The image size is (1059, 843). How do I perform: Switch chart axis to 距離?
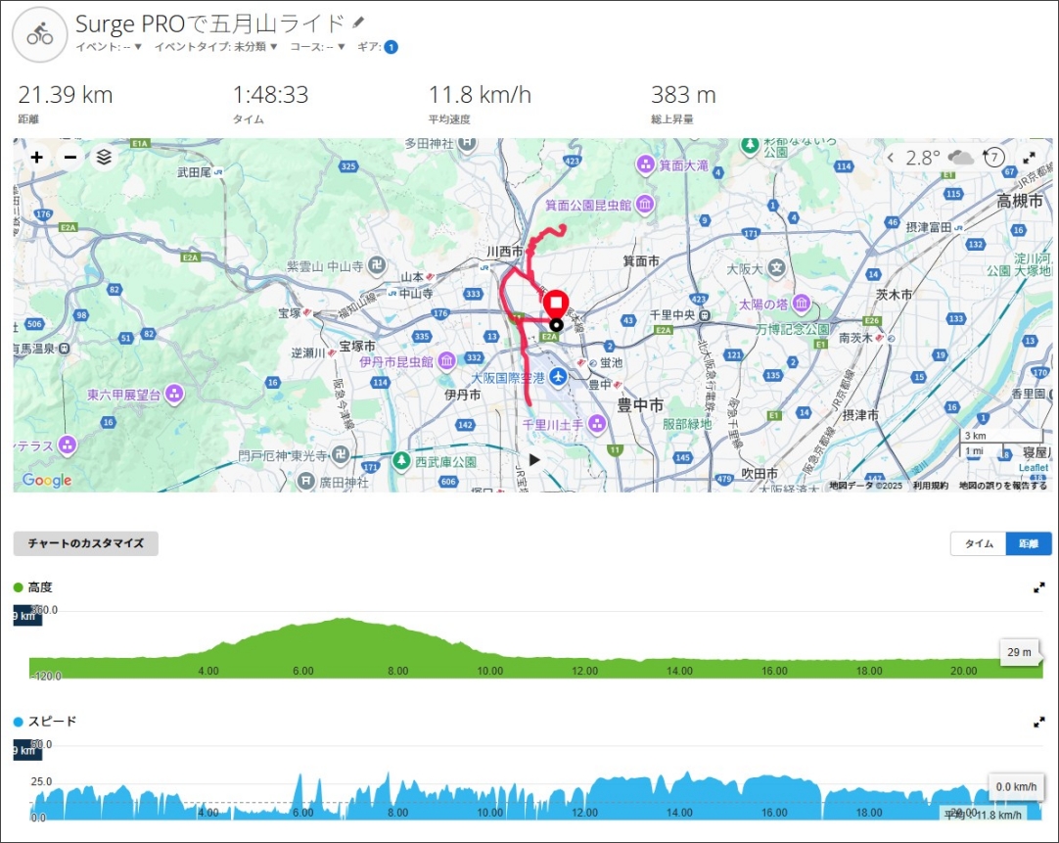click(x=1029, y=543)
